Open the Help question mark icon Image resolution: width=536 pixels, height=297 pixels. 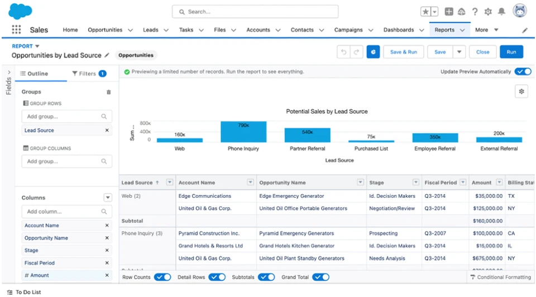click(x=475, y=12)
